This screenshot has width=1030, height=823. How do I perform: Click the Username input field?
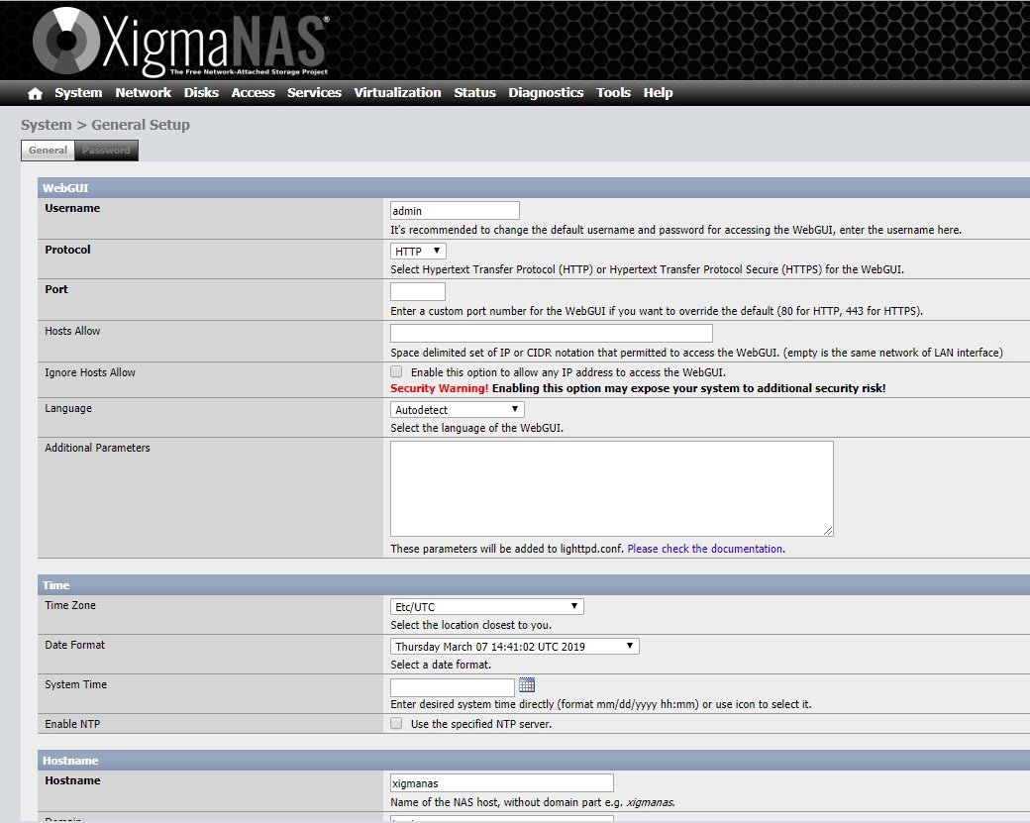pyautogui.click(x=455, y=211)
